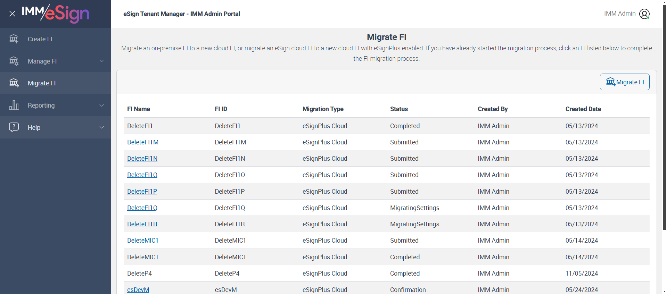Click the Create FI bank icon
667x294 pixels.
pyautogui.click(x=14, y=39)
